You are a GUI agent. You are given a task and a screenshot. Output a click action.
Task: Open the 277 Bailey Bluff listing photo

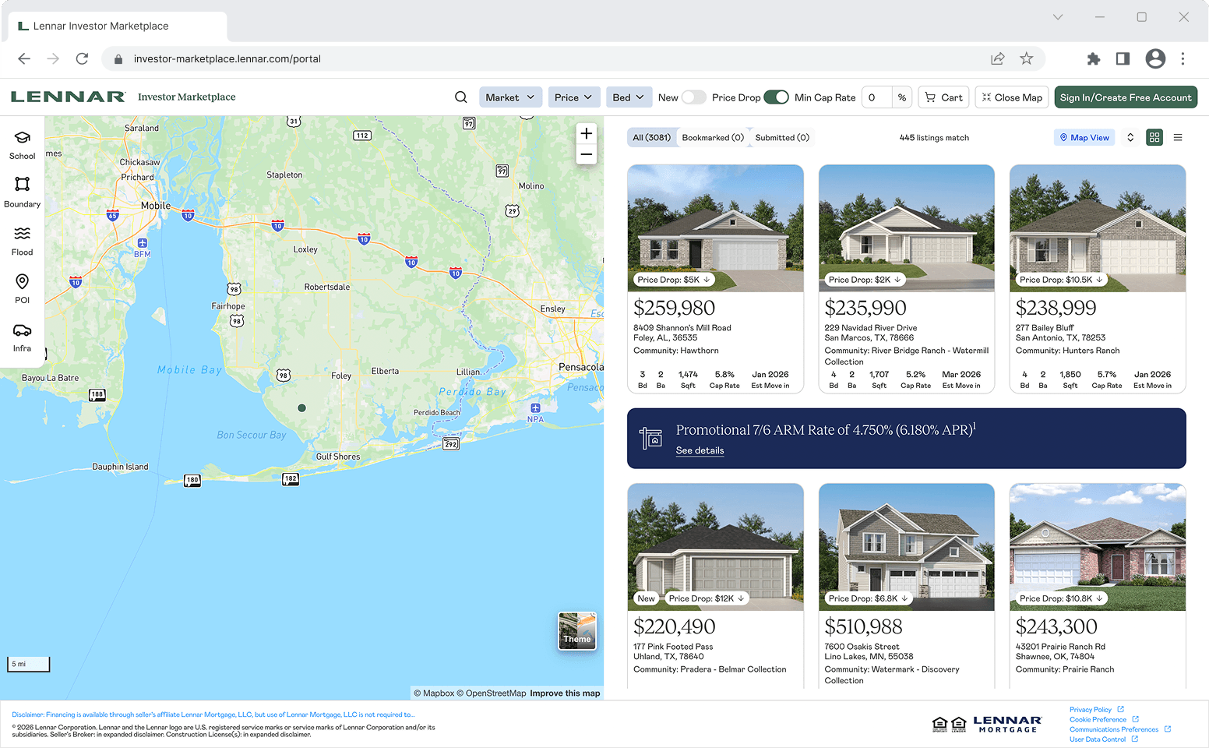tap(1098, 228)
